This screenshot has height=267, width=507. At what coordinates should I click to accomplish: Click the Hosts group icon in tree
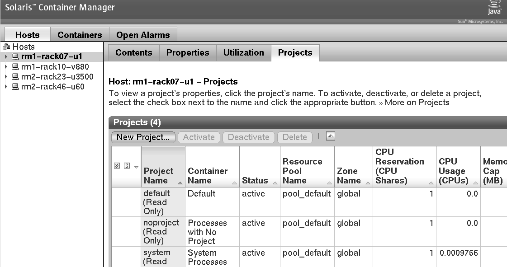click(x=6, y=47)
